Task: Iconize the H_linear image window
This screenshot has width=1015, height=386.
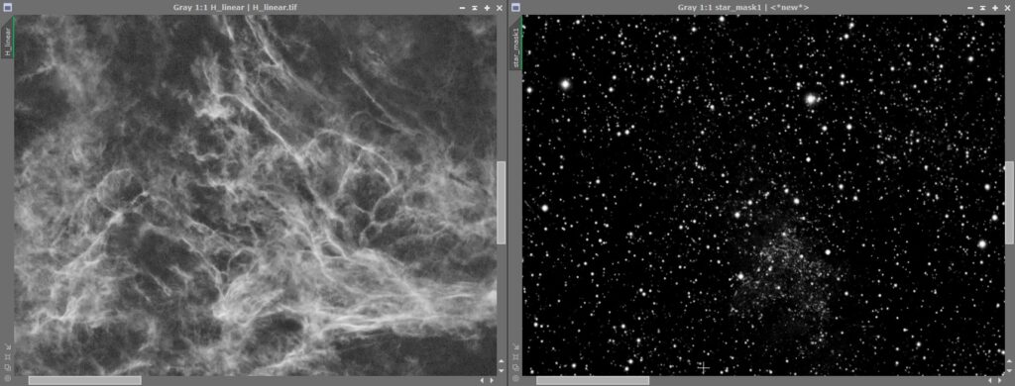Action: click(462, 8)
